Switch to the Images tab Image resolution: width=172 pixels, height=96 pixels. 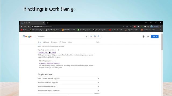click(54, 42)
